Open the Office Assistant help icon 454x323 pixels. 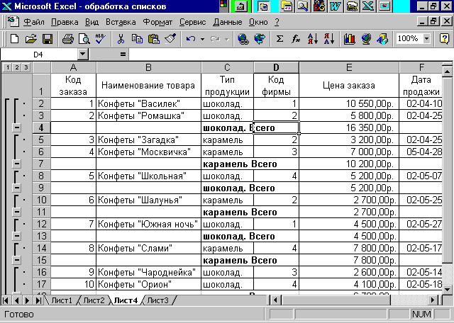(x=445, y=38)
